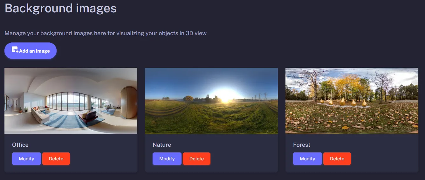Image resolution: width=425 pixels, height=180 pixels.
Task: Click the image-plus icon in Add an image
Action: 15,50
